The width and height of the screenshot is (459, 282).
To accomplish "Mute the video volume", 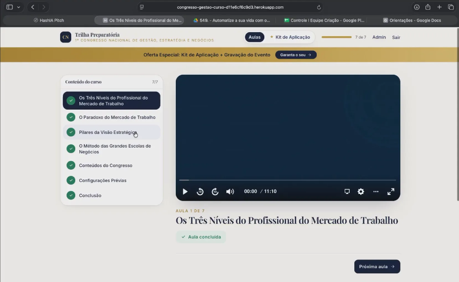I will tap(230, 192).
